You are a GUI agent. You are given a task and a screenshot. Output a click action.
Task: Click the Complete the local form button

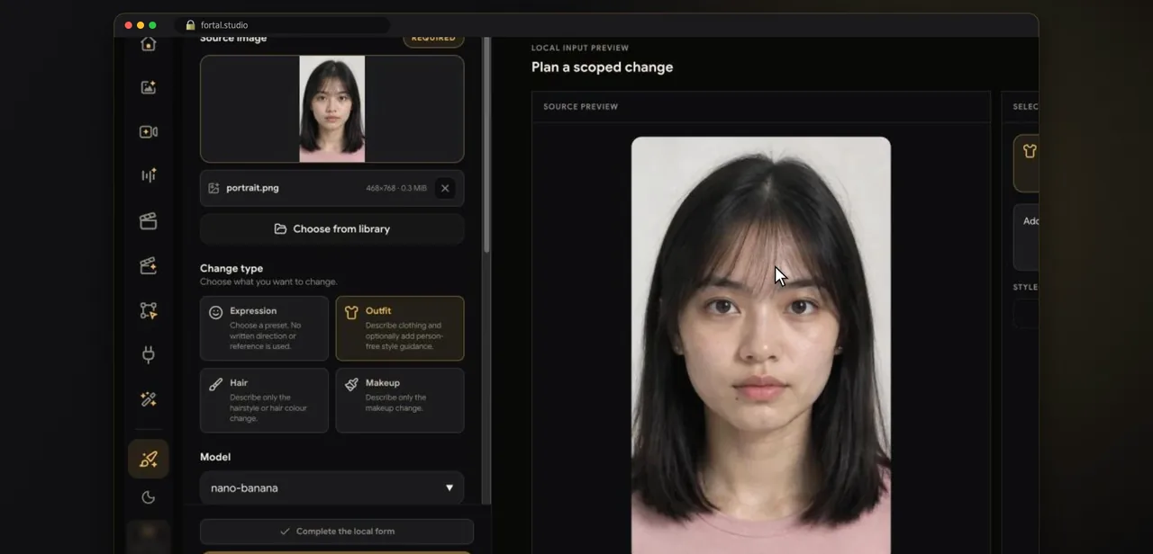336,531
